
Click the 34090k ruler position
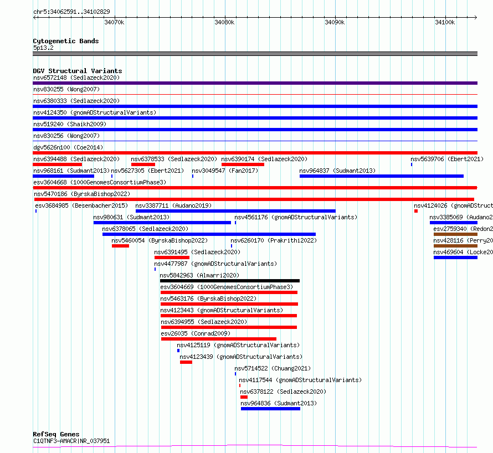335,22
